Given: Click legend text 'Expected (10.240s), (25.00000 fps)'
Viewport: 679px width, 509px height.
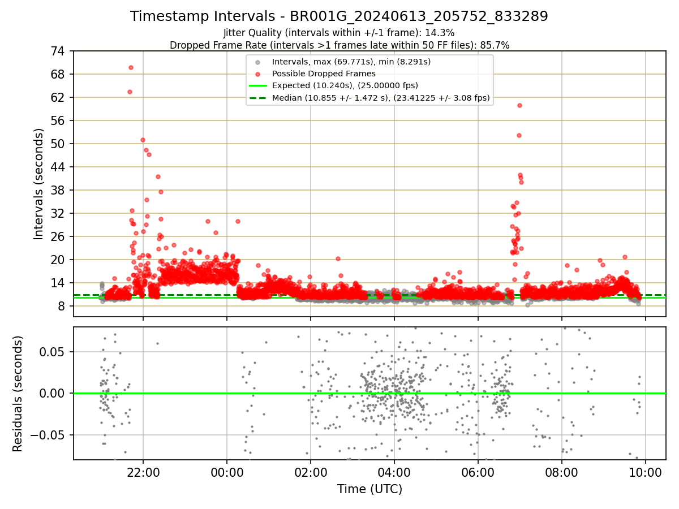Looking at the screenshot, I should coord(345,86).
